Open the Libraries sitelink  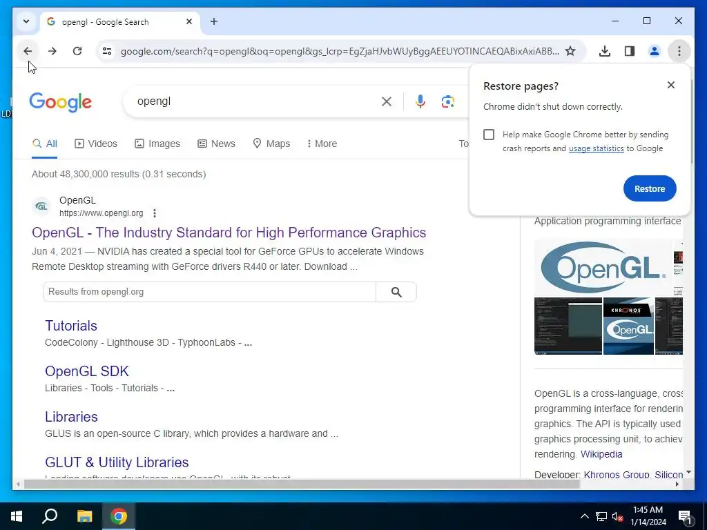(71, 417)
